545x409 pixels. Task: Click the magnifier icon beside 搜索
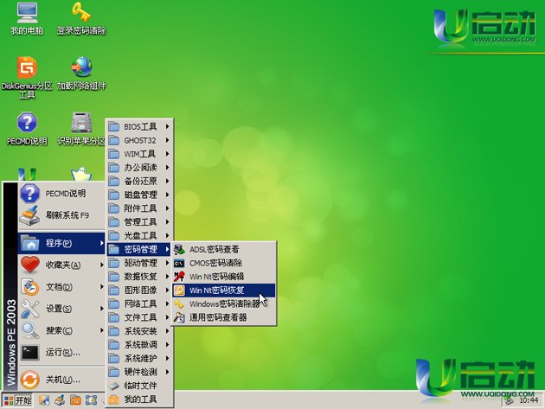(x=30, y=330)
